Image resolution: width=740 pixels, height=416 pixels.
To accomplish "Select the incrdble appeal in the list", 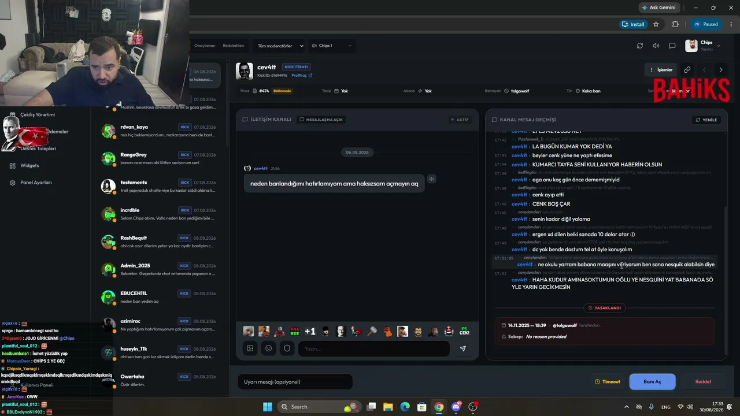I will (x=158, y=214).
